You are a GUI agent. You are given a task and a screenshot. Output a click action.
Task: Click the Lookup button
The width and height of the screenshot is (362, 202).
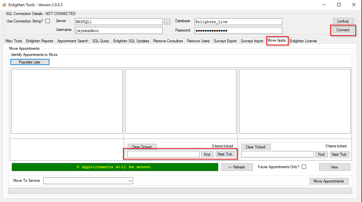(343, 21)
